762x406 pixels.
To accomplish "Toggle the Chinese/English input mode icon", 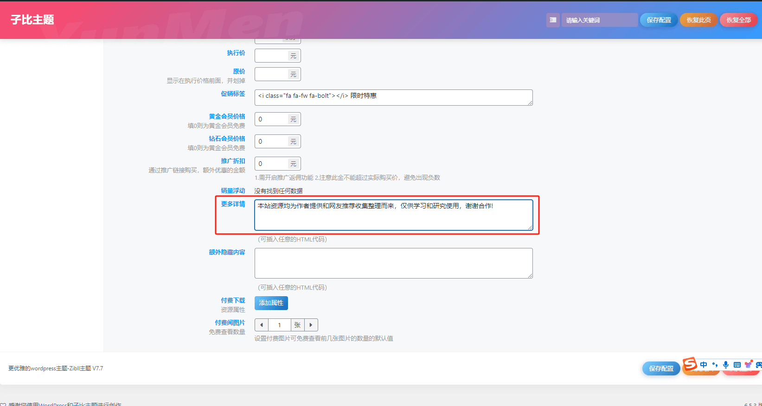I will coord(704,365).
